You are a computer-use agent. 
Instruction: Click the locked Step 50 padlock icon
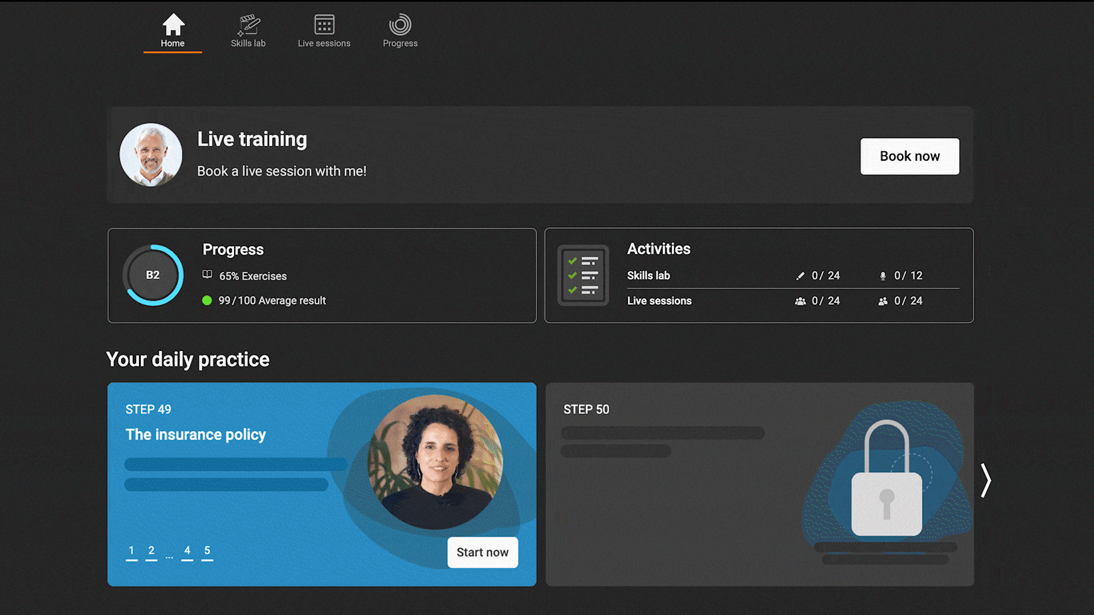click(x=887, y=479)
